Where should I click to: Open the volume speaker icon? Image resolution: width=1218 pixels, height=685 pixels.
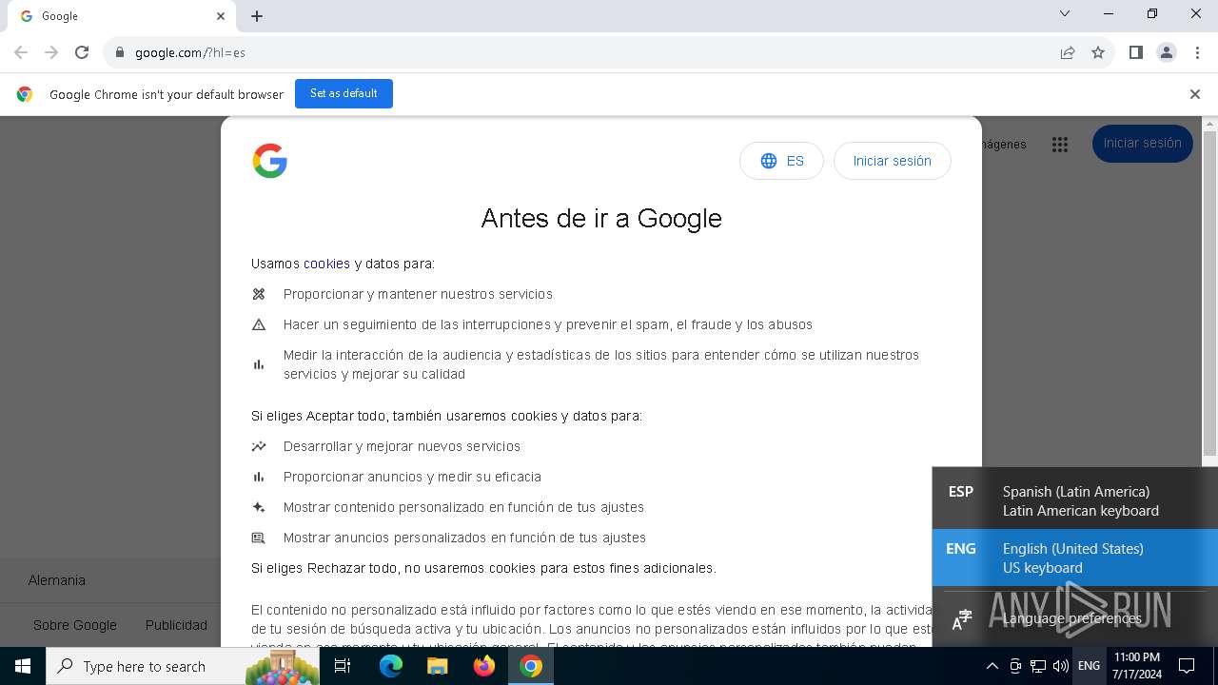[1061, 666]
